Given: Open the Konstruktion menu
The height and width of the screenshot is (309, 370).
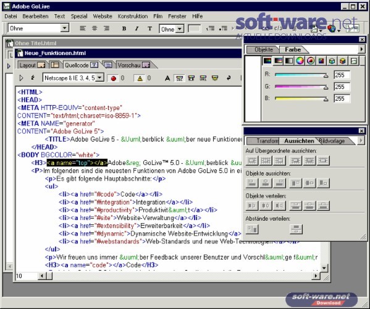Looking at the screenshot, I should 133,16.
